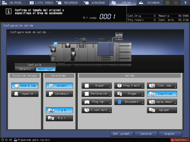Viewport: 190px width, 142px height.
Task: Confirm with the Aceptar button
Action: pyautogui.click(x=170, y=134)
